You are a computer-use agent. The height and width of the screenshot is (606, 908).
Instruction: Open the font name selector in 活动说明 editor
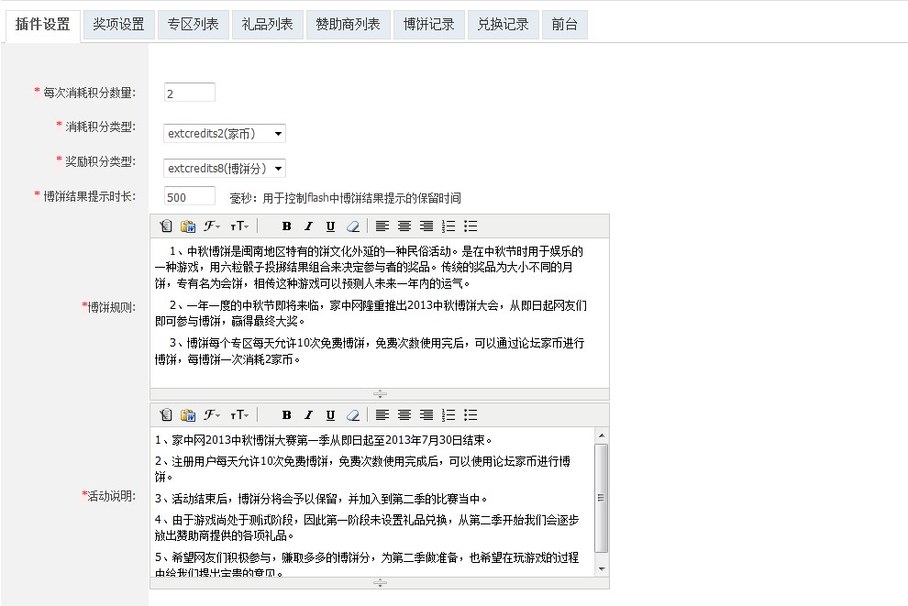click(213, 414)
